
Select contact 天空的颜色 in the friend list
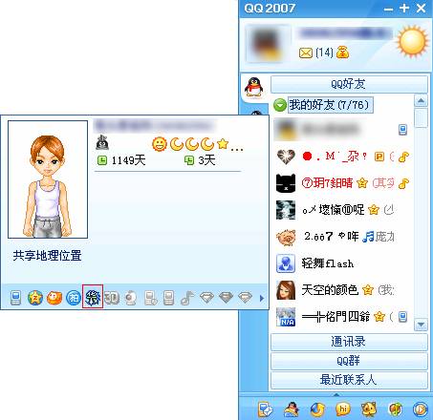[x=342, y=290]
